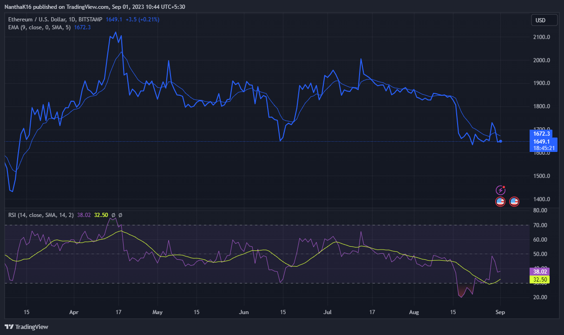Click the left US flag economic event icon
The image size is (564, 335).
tap(500, 202)
